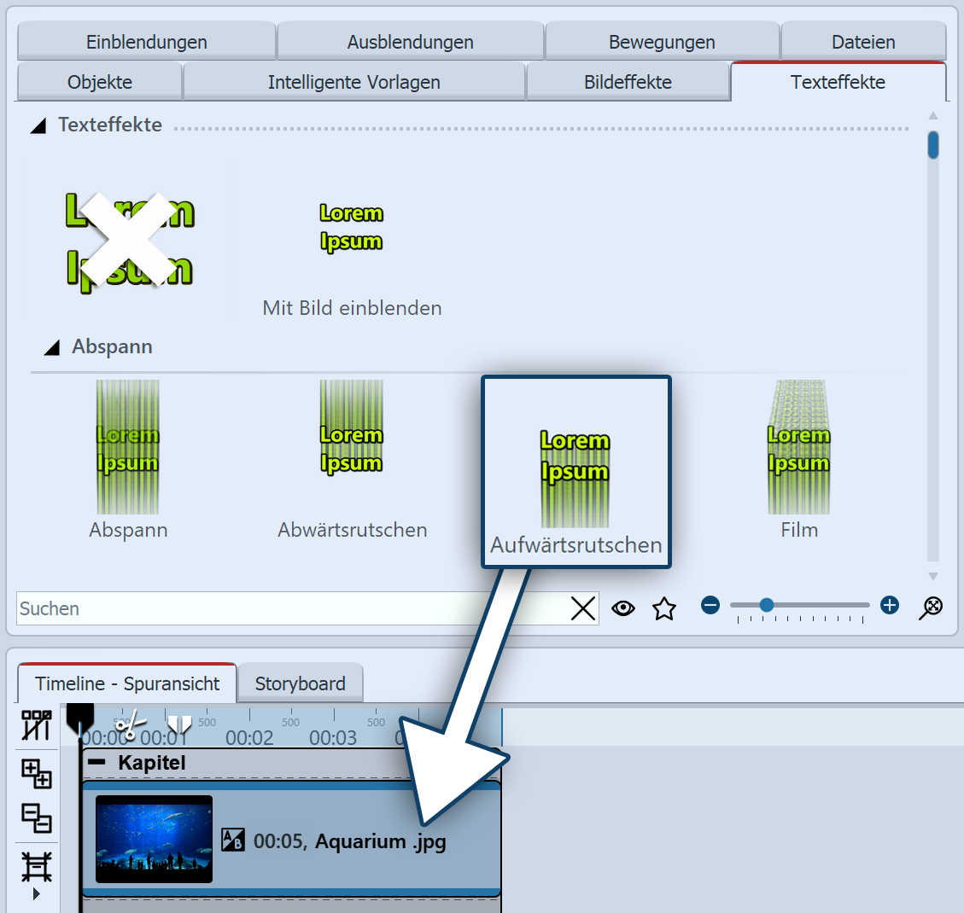Viewport: 964px width, 913px height.
Task: Click the star favorites icon
Action: pos(663,608)
